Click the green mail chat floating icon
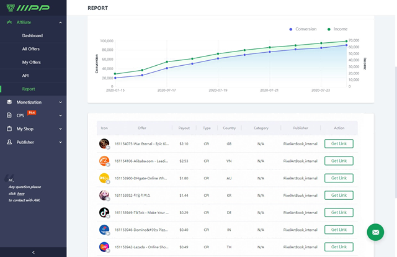Viewport: 397px width, 257px height. click(375, 233)
